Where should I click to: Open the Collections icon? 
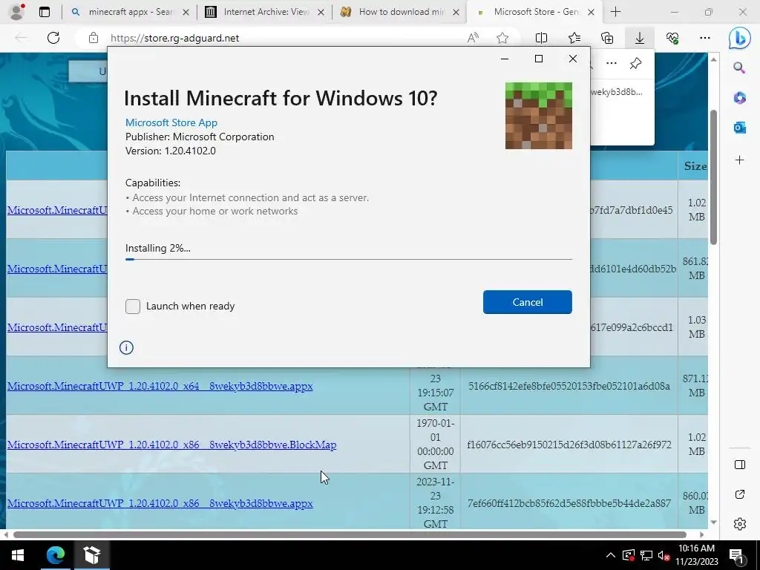point(607,38)
